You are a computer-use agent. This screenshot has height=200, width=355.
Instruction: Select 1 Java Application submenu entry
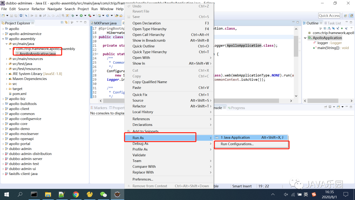coord(251,137)
